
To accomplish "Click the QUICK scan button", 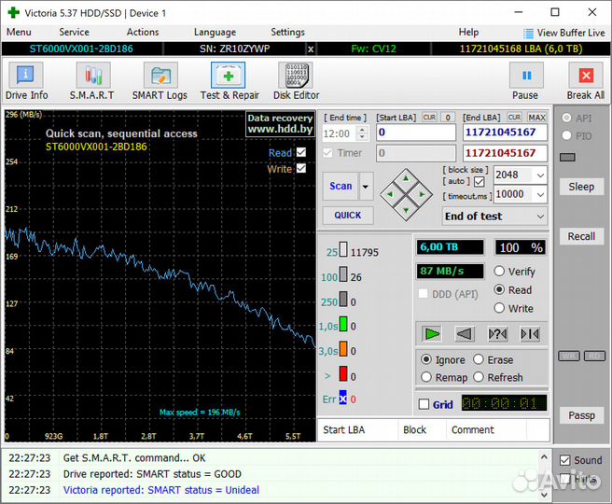I will point(347,215).
